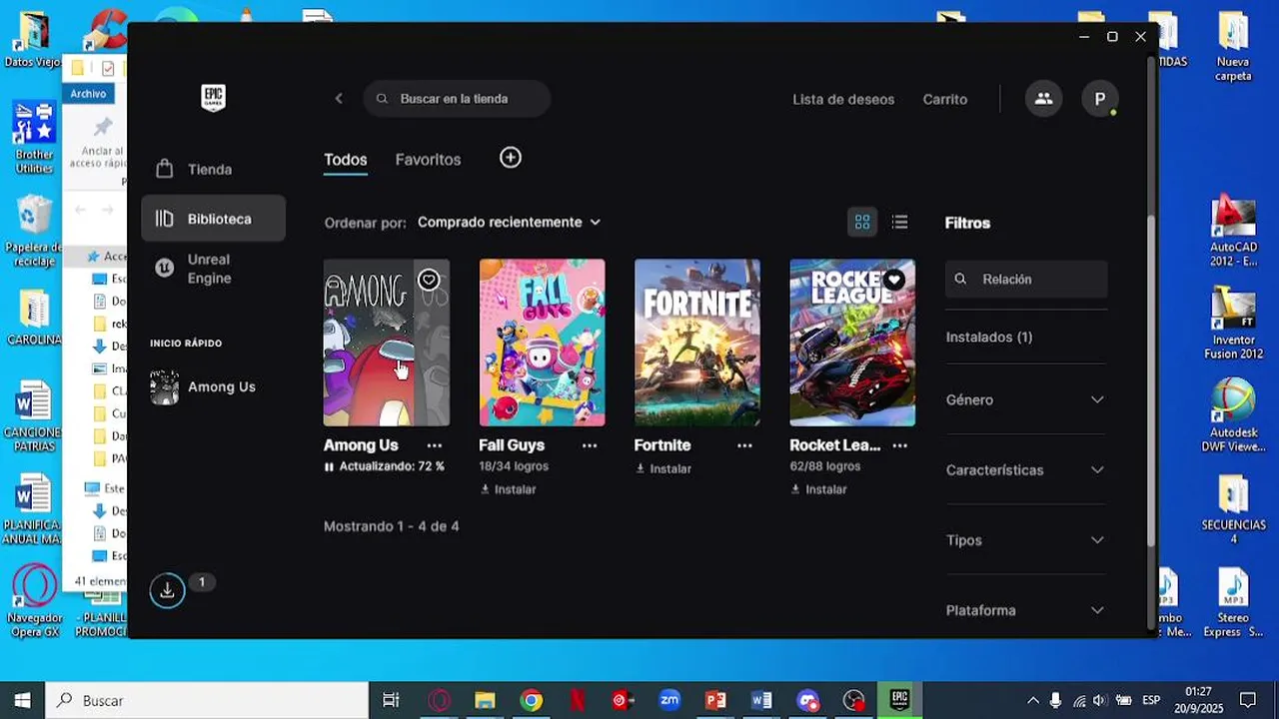Open Google Chrome from the taskbar
The image size is (1279, 719).
coord(532,700)
